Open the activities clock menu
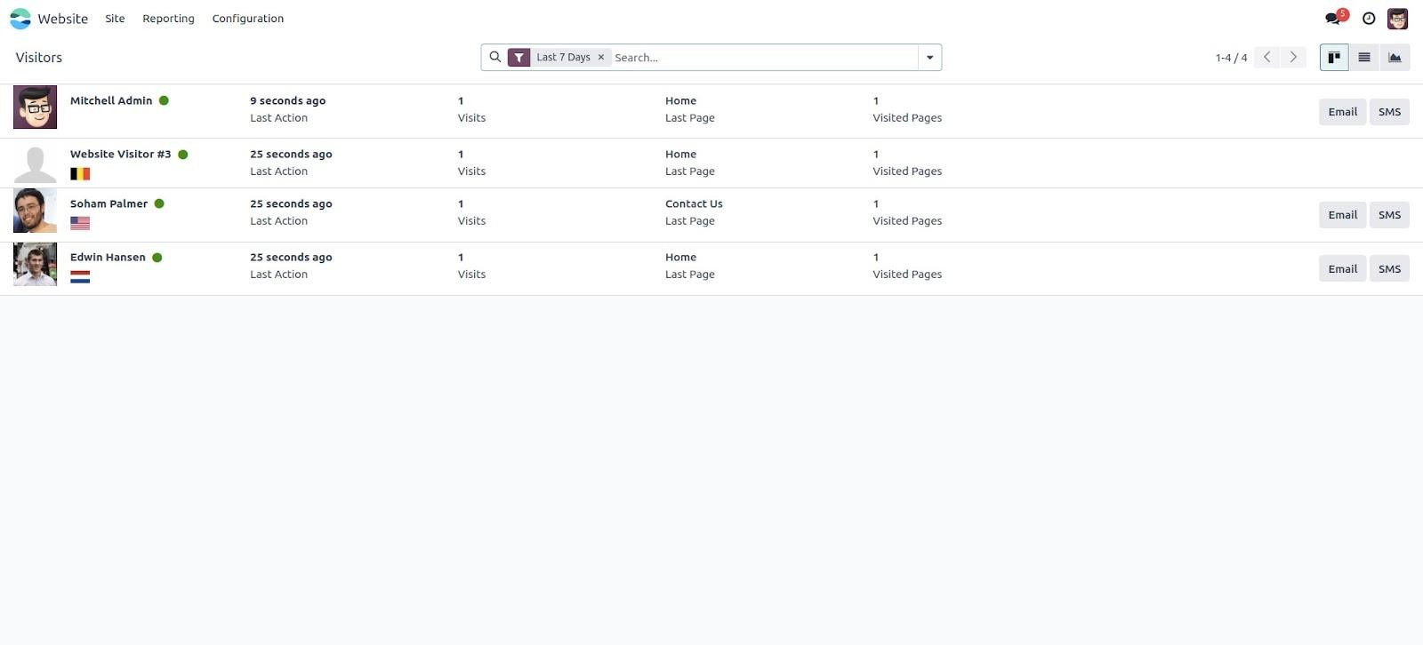Screen dimensions: 1423x645 point(1367,18)
